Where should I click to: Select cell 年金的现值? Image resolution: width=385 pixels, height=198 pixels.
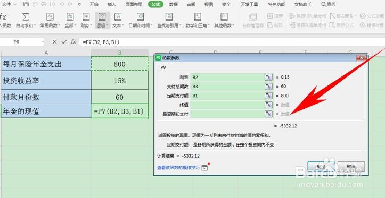46,111
